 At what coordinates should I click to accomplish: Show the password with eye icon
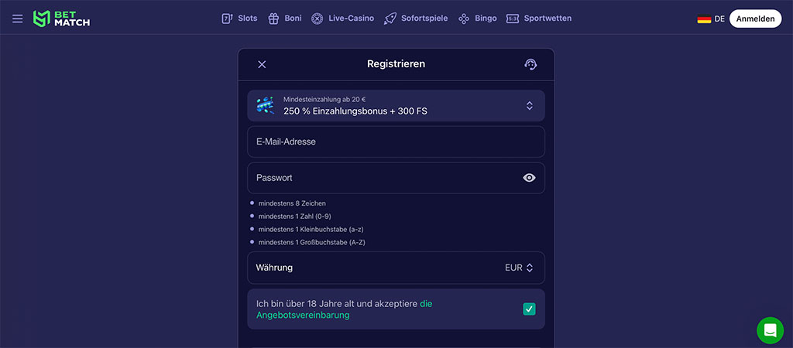tap(529, 178)
